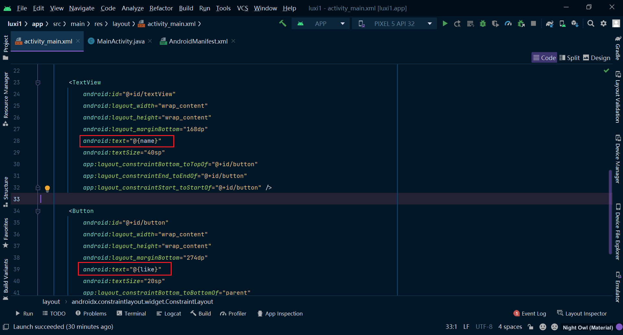The width and height of the screenshot is (623, 335).
Task: Open the Structure tool window
Action: tap(6, 192)
